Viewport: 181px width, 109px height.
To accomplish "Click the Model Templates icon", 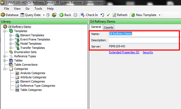I will [x=17, y=44].
